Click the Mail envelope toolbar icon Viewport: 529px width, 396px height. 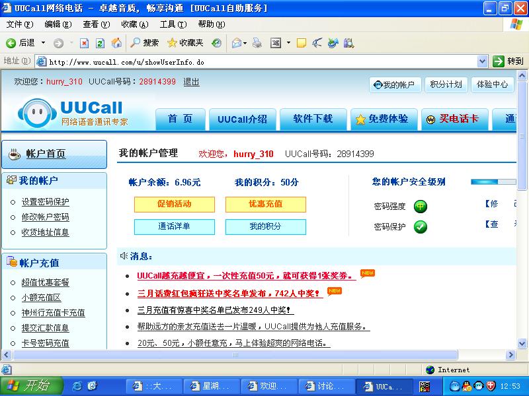coord(237,43)
